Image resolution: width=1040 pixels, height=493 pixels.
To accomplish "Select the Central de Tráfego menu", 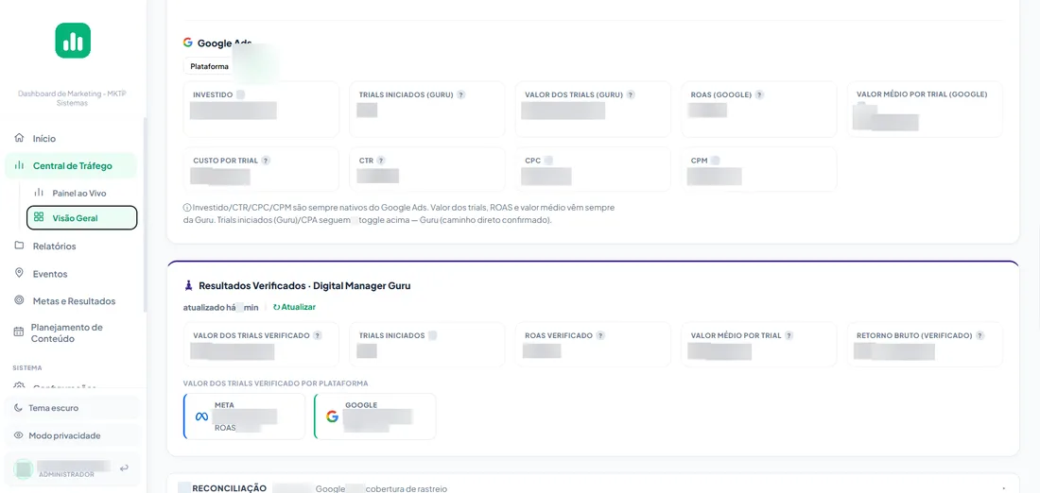I will [x=70, y=165].
